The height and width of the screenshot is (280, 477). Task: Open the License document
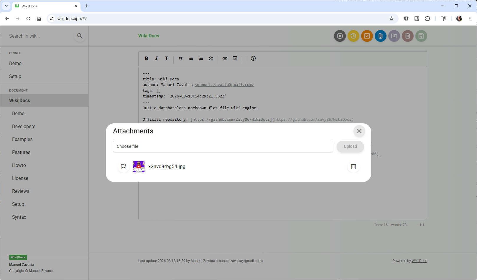coord(44,178)
